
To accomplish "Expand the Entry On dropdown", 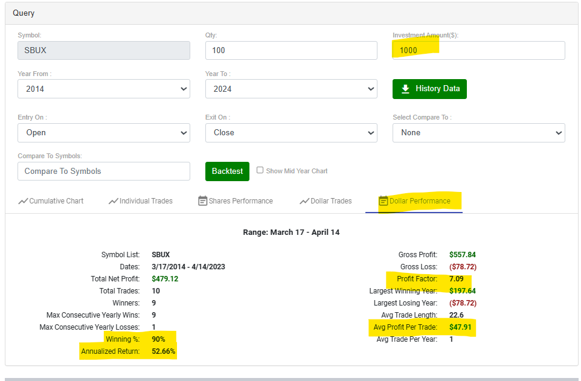I will [x=104, y=133].
